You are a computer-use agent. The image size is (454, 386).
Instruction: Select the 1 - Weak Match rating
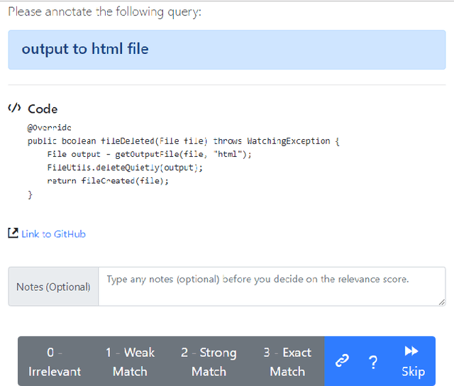pyautogui.click(x=130, y=361)
